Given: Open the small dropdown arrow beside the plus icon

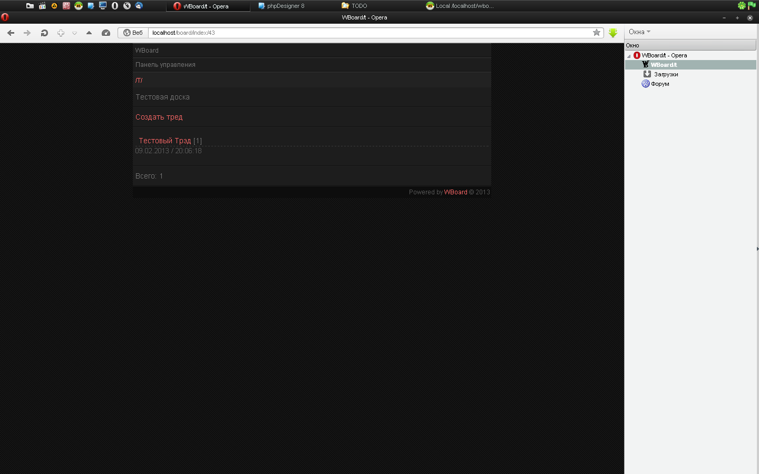Looking at the screenshot, I should tap(75, 33).
